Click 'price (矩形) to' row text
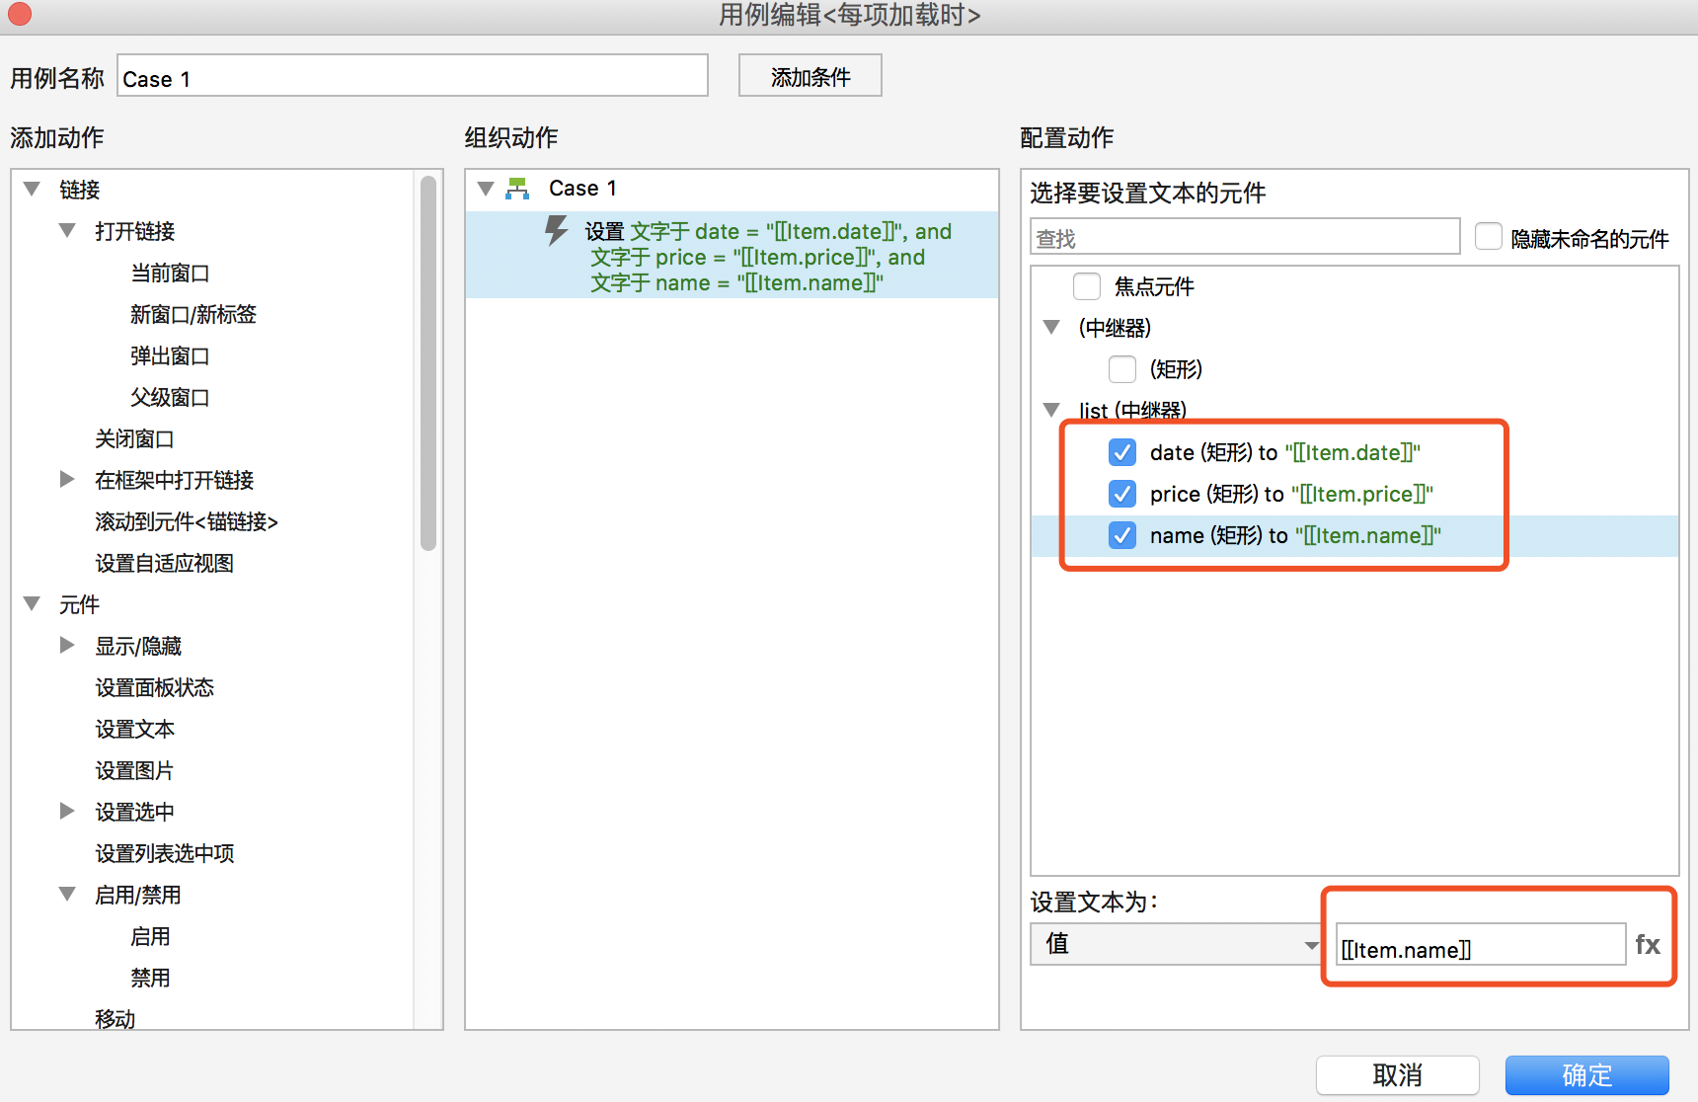 pyautogui.click(x=1291, y=494)
